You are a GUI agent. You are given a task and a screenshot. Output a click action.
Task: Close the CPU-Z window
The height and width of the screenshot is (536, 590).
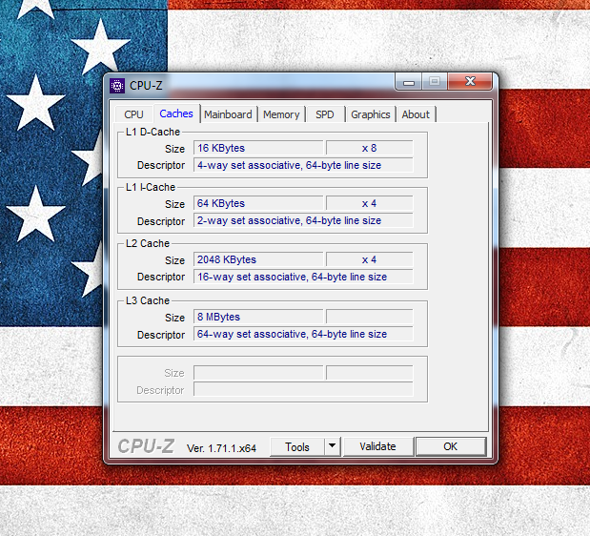[x=470, y=82]
